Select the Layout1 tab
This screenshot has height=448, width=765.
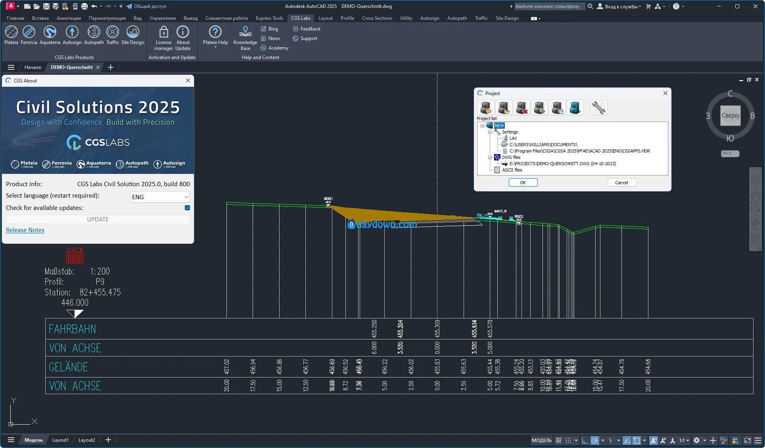point(60,440)
